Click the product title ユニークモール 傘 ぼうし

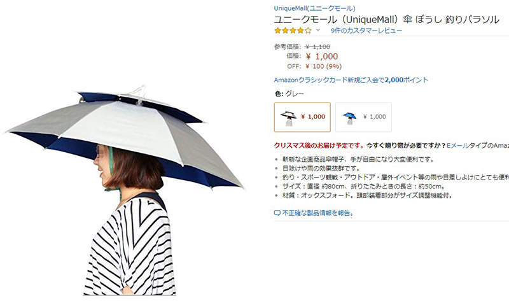(387, 20)
